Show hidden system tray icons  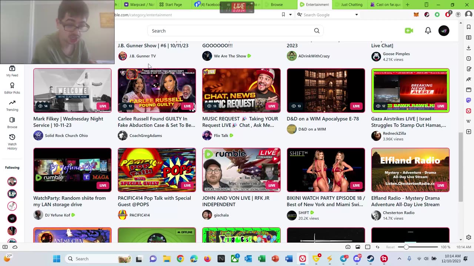(399, 259)
